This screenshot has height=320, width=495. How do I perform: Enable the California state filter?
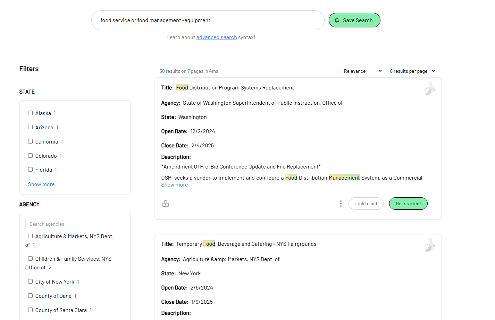pyautogui.click(x=31, y=141)
